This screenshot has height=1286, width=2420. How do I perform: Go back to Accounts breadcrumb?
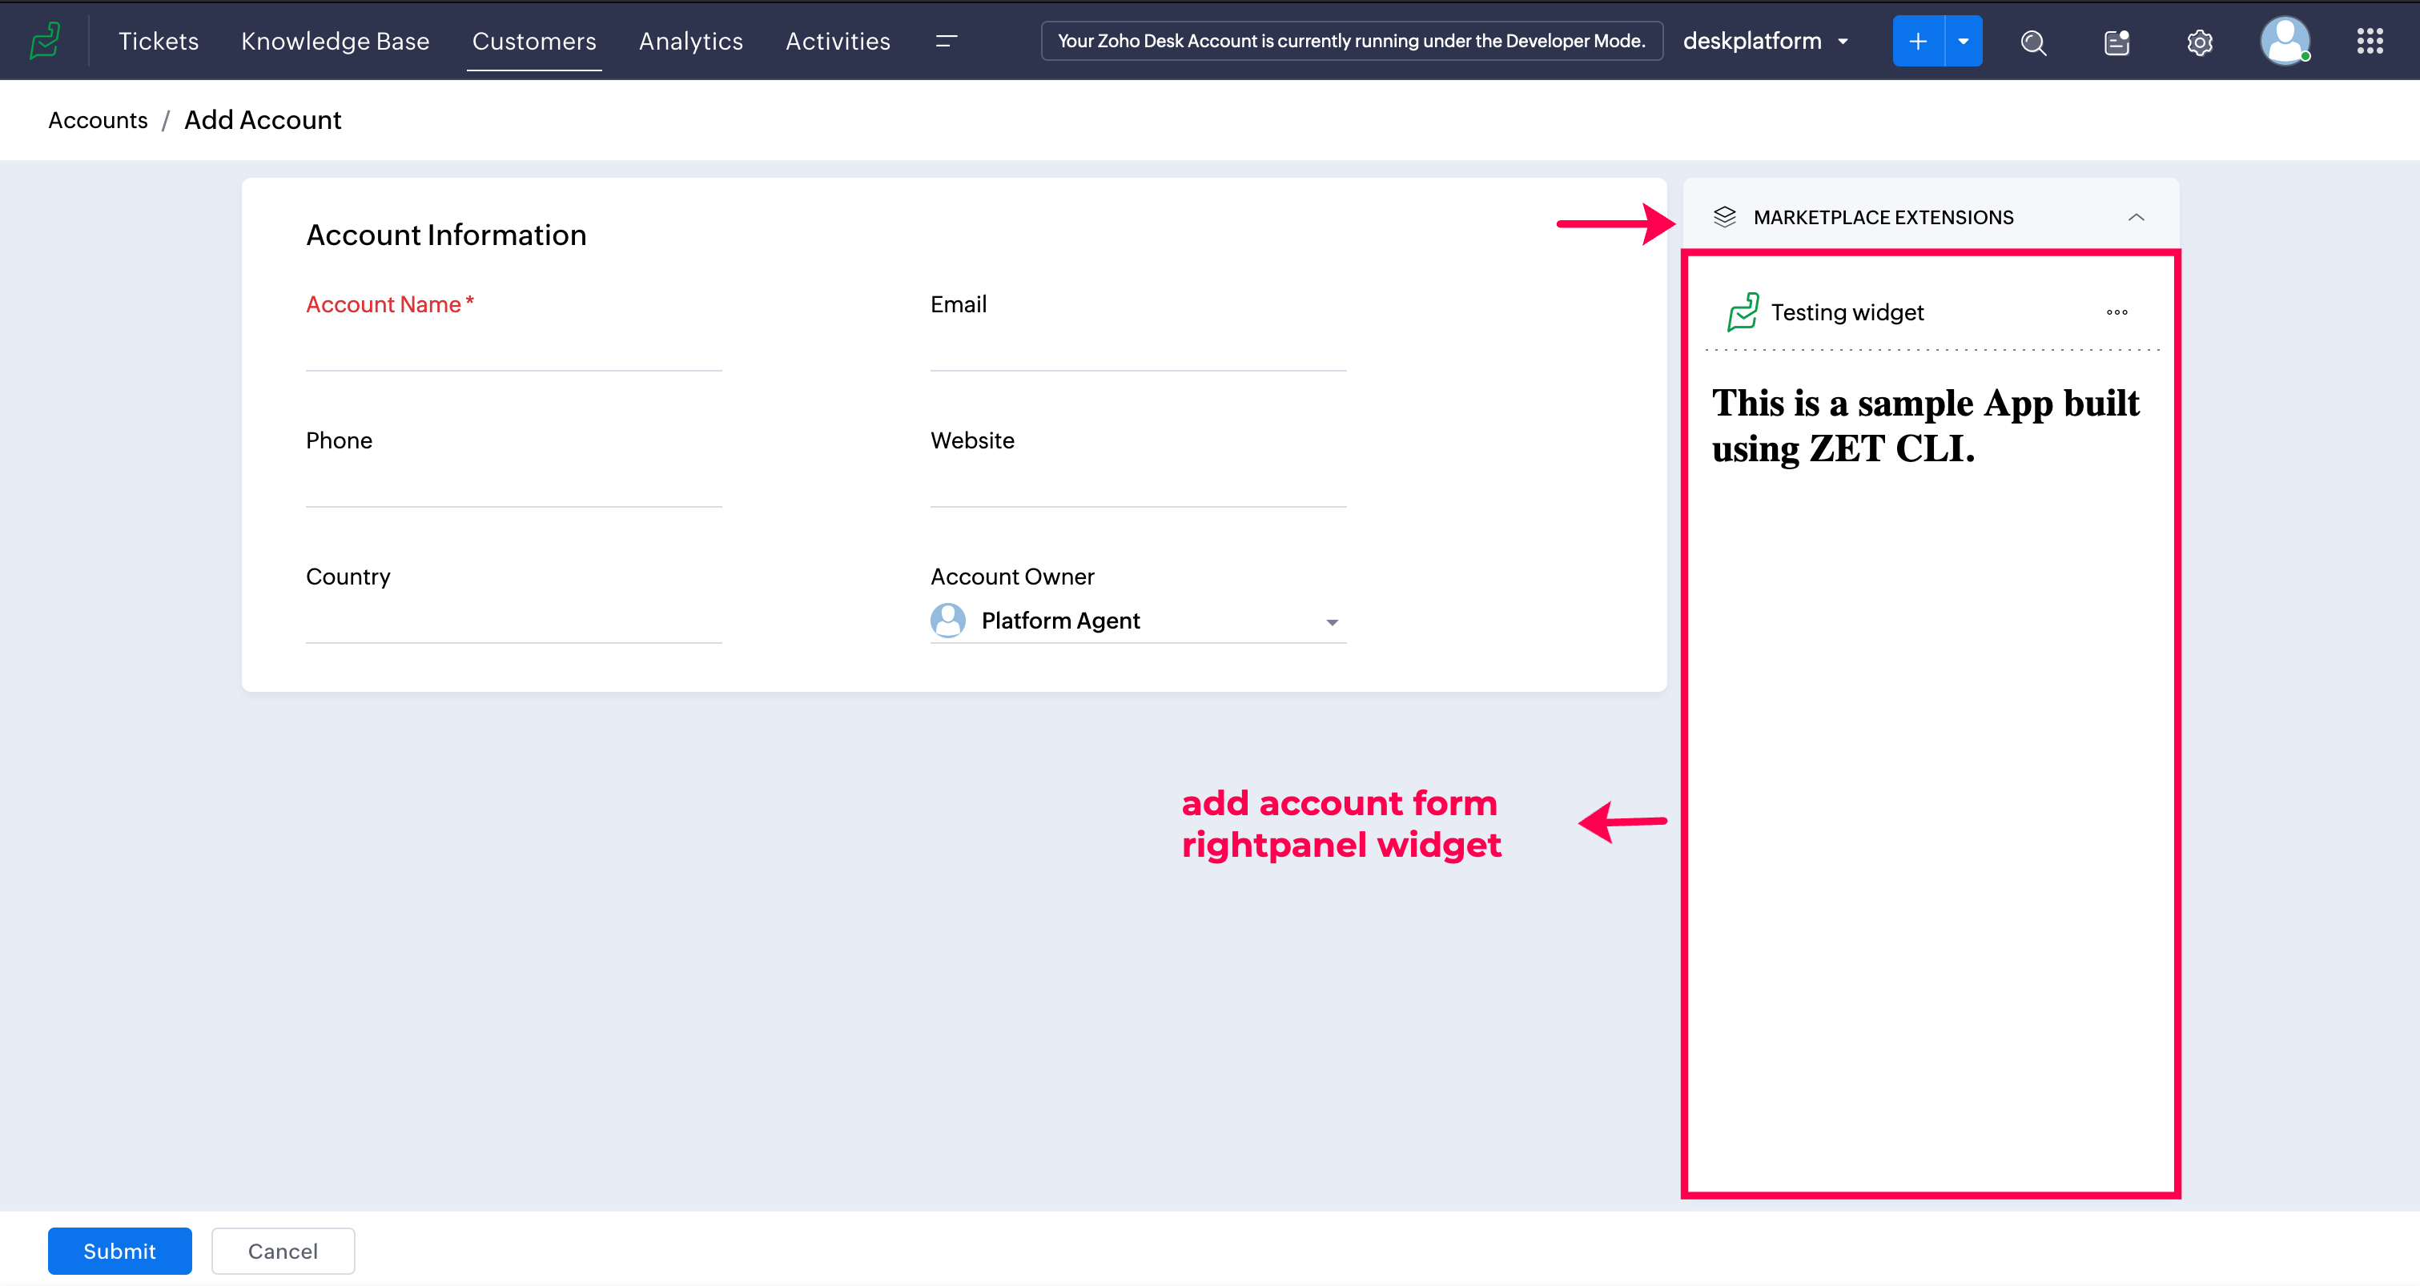point(98,120)
